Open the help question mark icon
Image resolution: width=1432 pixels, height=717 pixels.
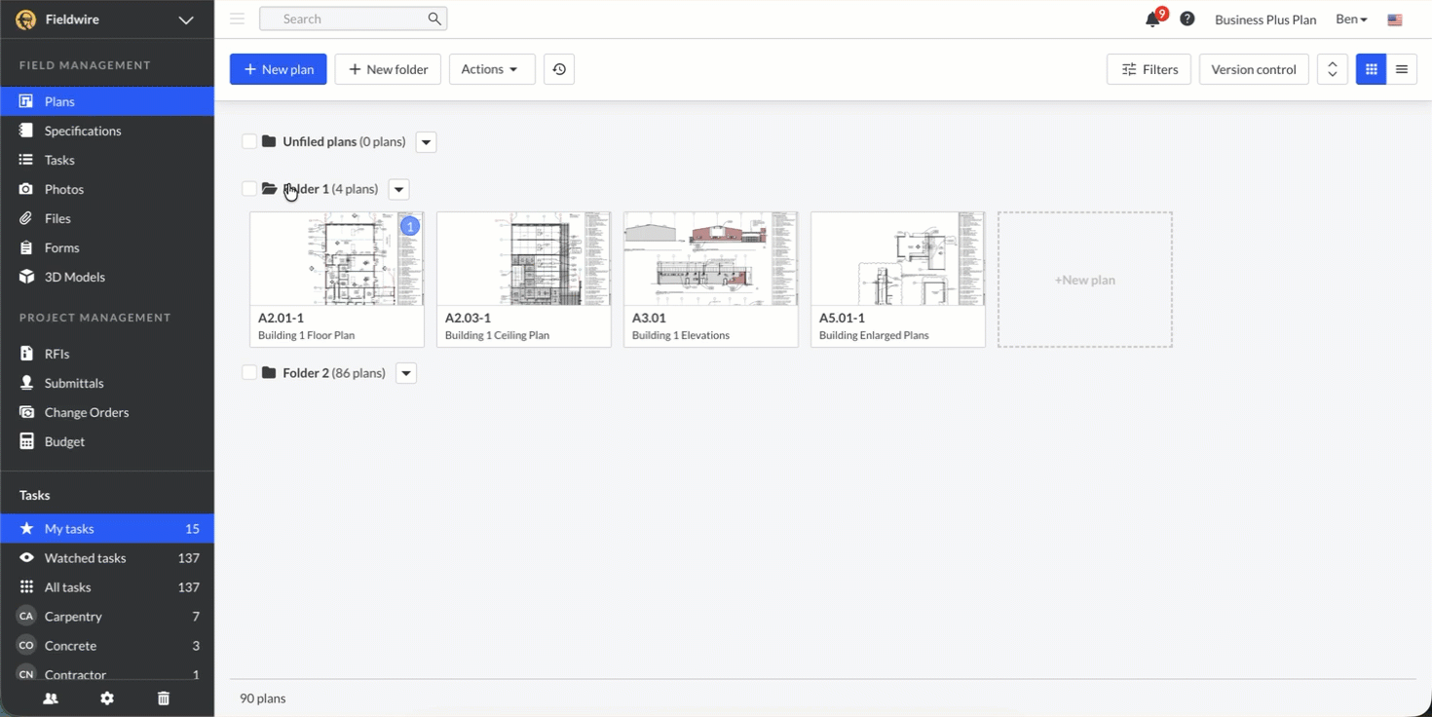click(x=1187, y=19)
